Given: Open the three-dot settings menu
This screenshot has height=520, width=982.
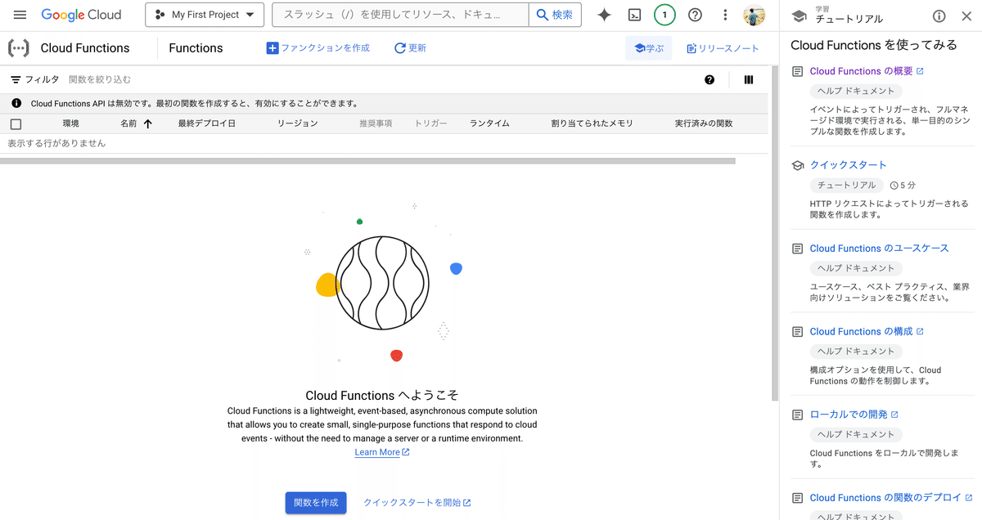Looking at the screenshot, I should coord(725,15).
